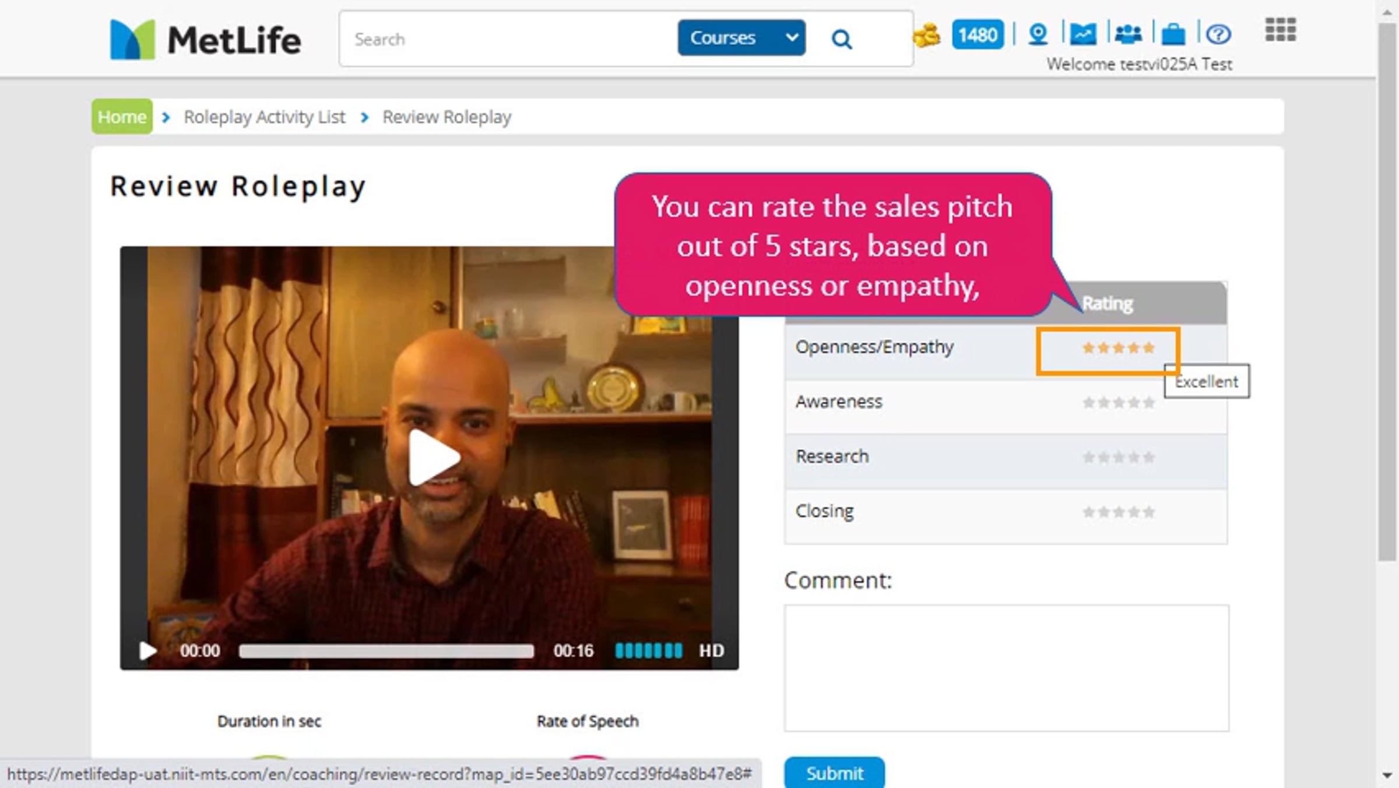Rate Awareness with the star row
Screen dimensions: 1399x788
pos(1118,403)
